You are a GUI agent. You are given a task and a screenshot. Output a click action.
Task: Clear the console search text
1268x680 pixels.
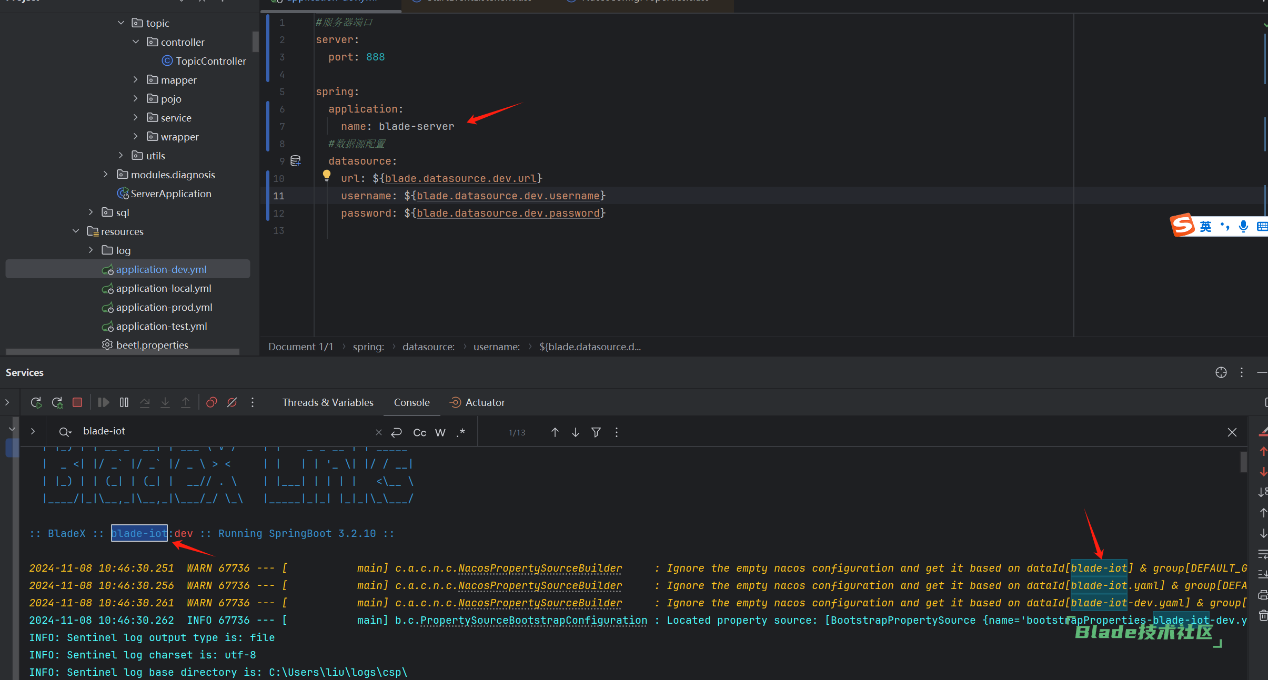point(379,432)
